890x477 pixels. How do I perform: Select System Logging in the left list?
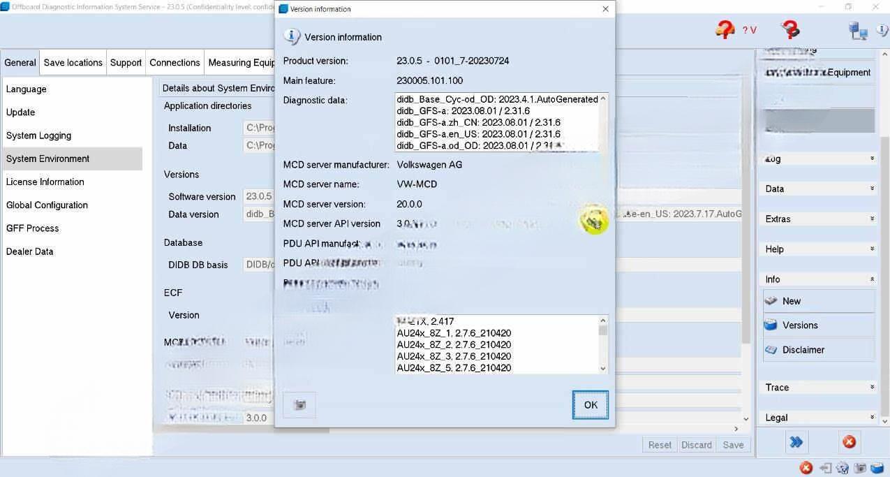click(73, 135)
